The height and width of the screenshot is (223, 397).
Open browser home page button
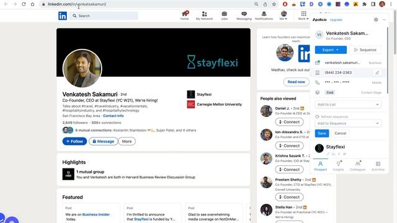point(32,4)
